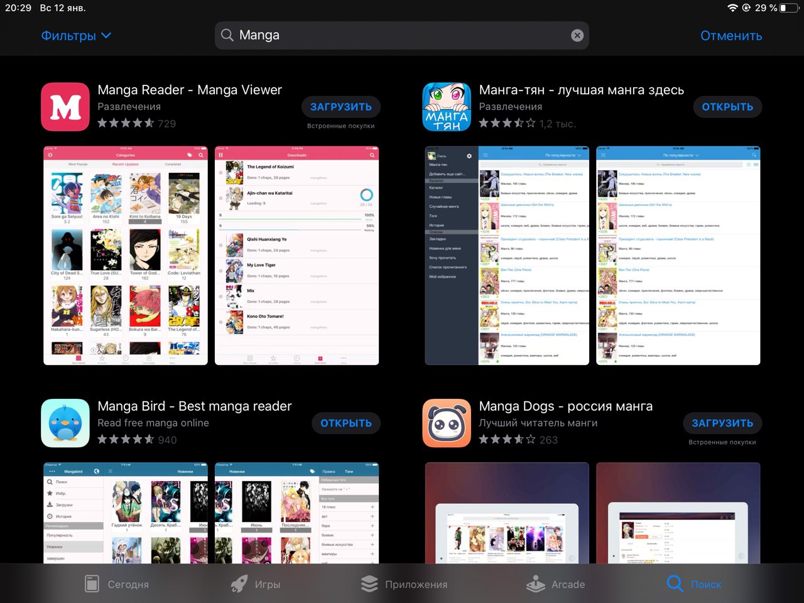View the Manga Reader Downloads screenshot
Image resolution: width=804 pixels, height=603 pixels.
pos(297,256)
